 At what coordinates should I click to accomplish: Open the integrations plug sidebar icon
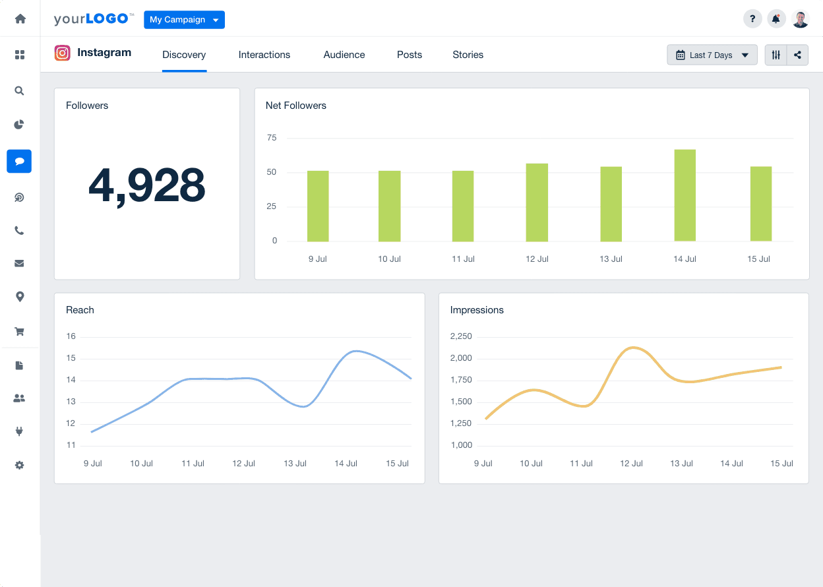point(19,431)
